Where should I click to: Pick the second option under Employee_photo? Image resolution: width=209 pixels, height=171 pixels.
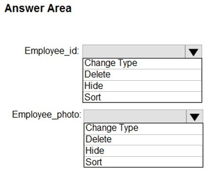(x=144, y=140)
